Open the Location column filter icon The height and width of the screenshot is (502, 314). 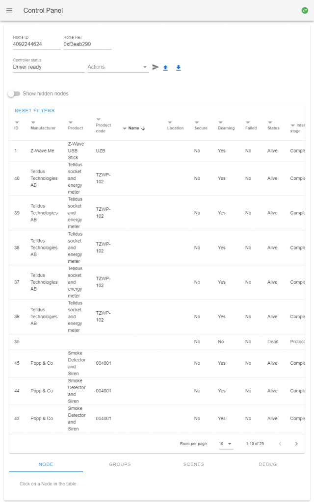(x=169, y=123)
